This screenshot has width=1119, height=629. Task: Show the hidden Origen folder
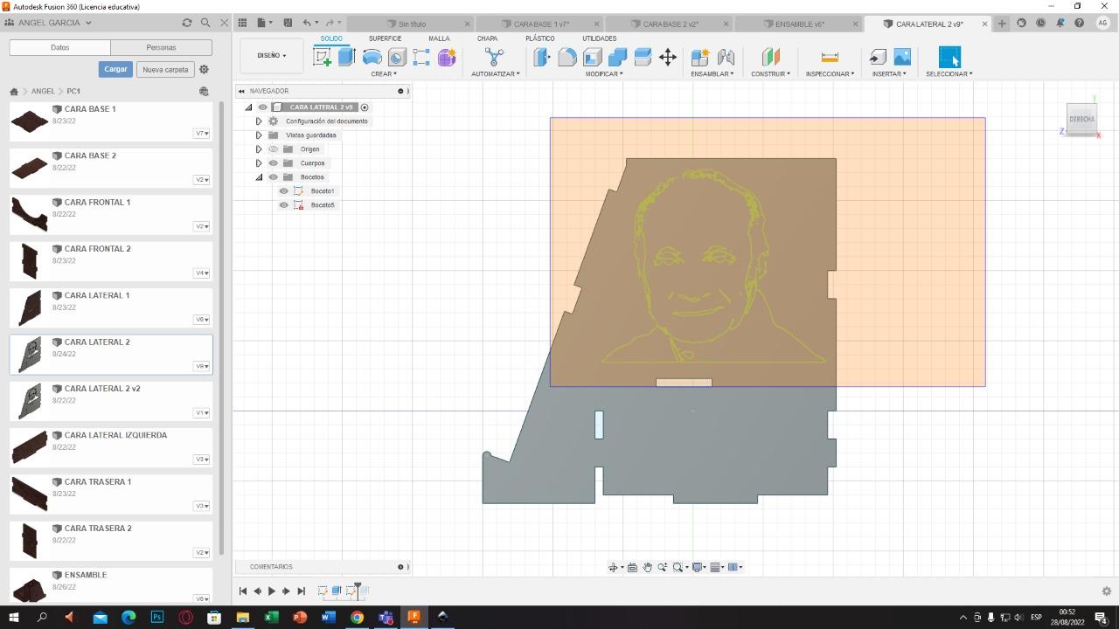point(273,149)
